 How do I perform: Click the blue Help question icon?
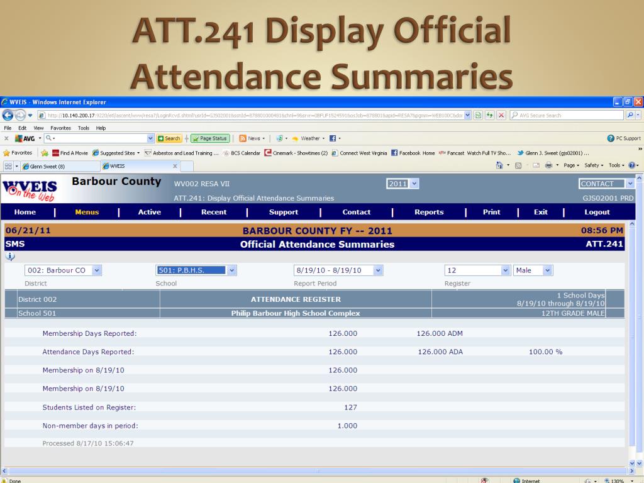[631, 165]
